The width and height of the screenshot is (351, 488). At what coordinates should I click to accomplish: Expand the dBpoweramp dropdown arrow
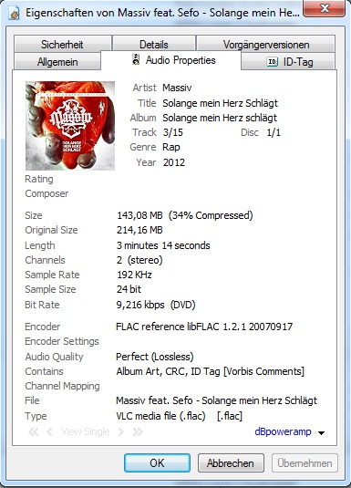[322, 433]
